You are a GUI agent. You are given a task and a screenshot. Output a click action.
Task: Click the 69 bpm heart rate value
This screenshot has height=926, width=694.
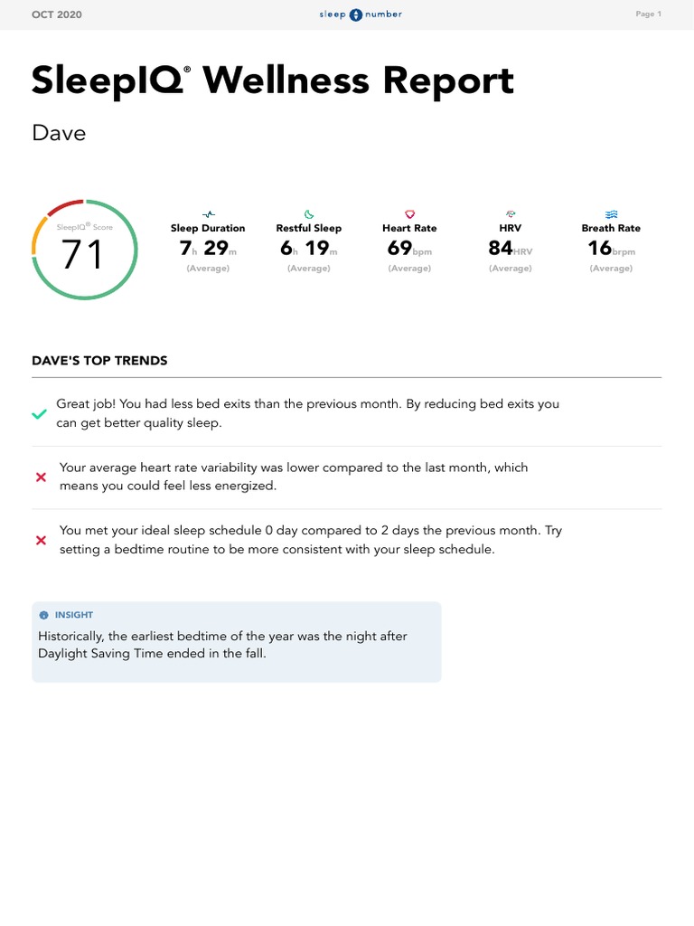pos(409,249)
